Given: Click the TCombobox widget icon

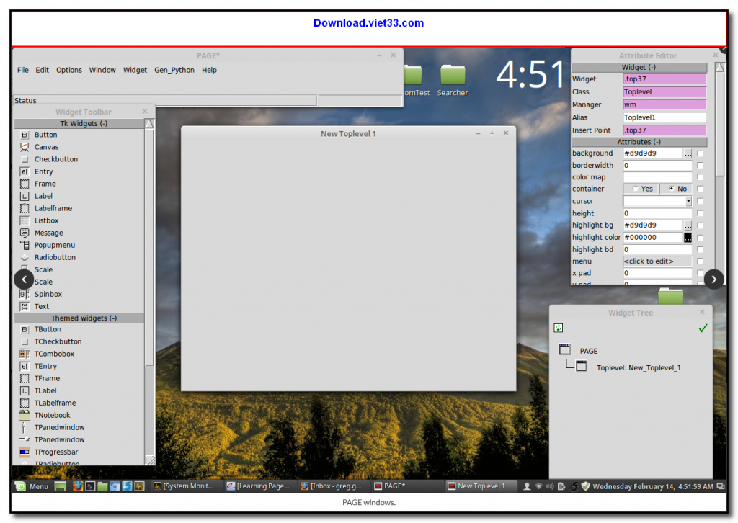Looking at the screenshot, I should [x=25, y=354].
